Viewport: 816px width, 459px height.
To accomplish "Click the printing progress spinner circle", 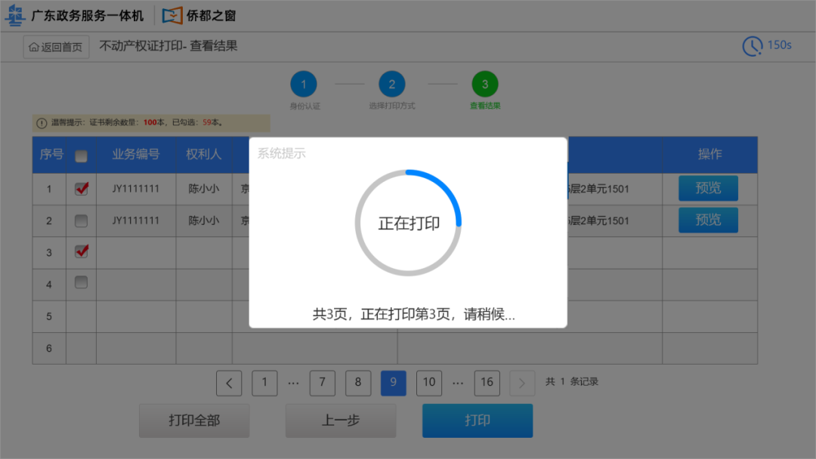I will pos(408,221).
